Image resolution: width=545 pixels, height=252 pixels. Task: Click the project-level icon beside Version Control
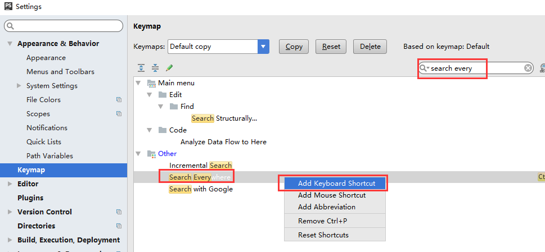pos(119,212)
